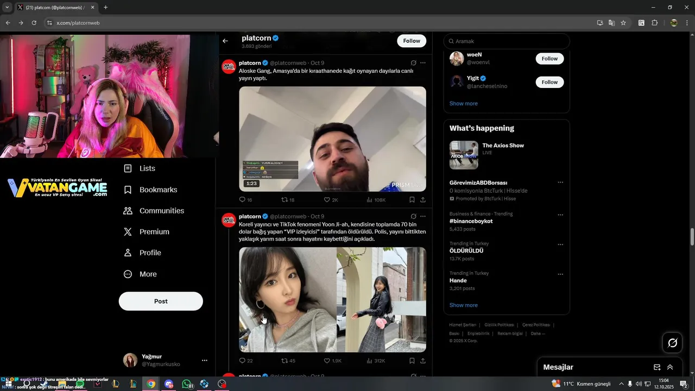The width and height of the screenshot is (695, 391).
Task: Follow Yigit in suggestions
Action: [549, 82]
